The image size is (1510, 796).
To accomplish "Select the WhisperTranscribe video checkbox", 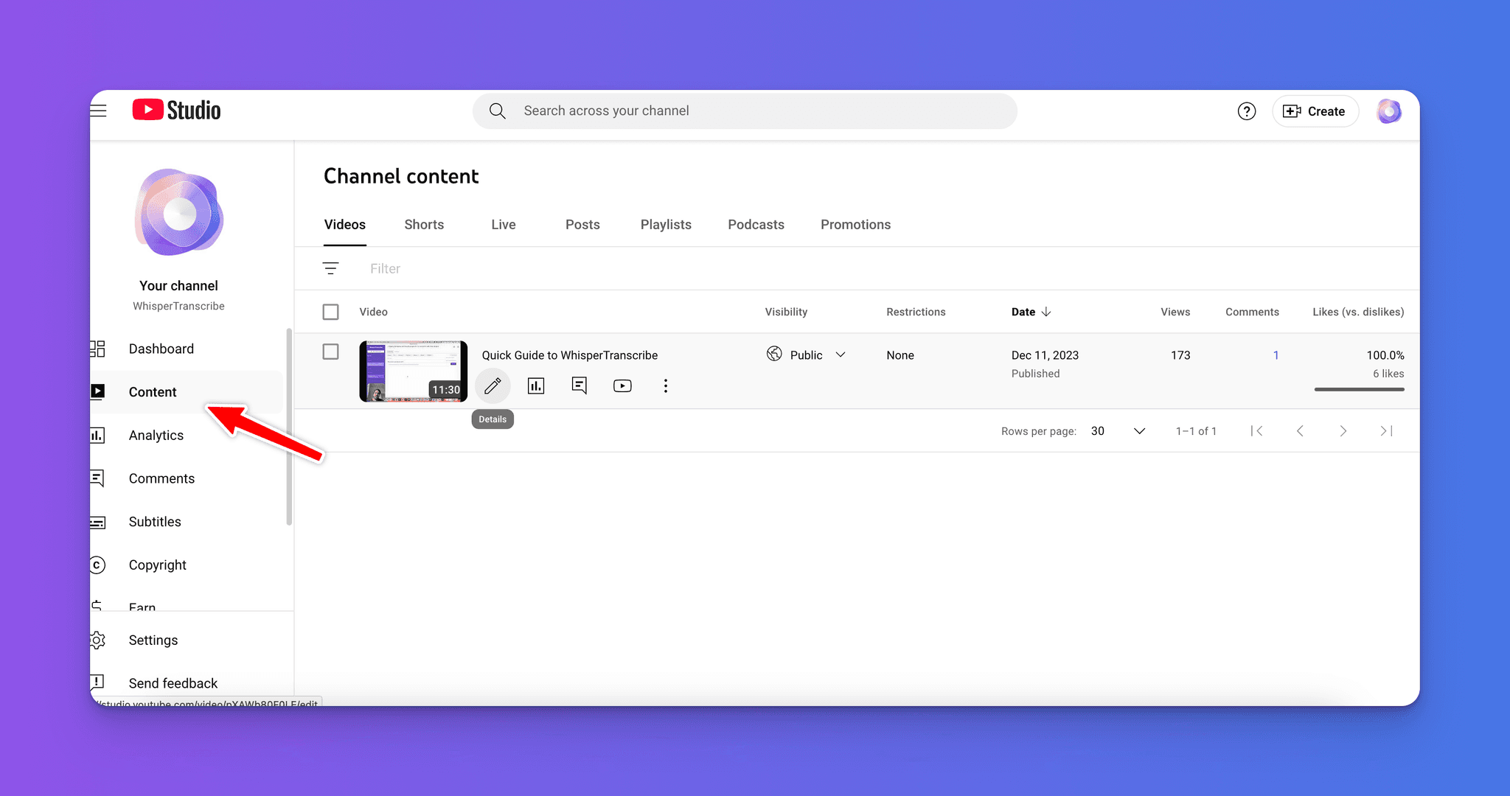I will pos(331,352).
